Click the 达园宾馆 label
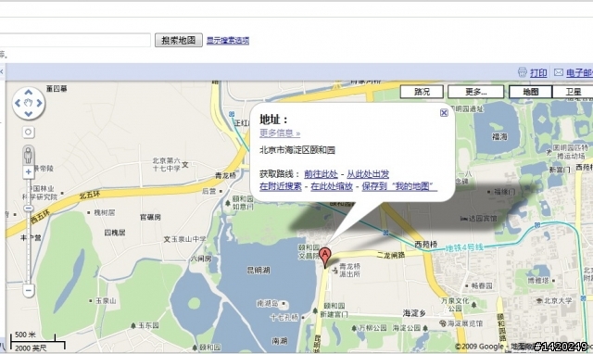Image resolution: width=593 pixels, height=354 pixels. (483, 218)
